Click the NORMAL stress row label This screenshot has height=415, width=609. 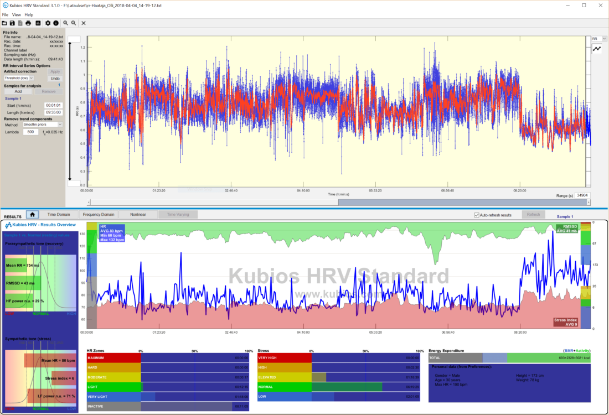(285, 387)
